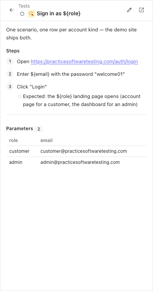Click the orange cursor test type icon

pos(31,14)
